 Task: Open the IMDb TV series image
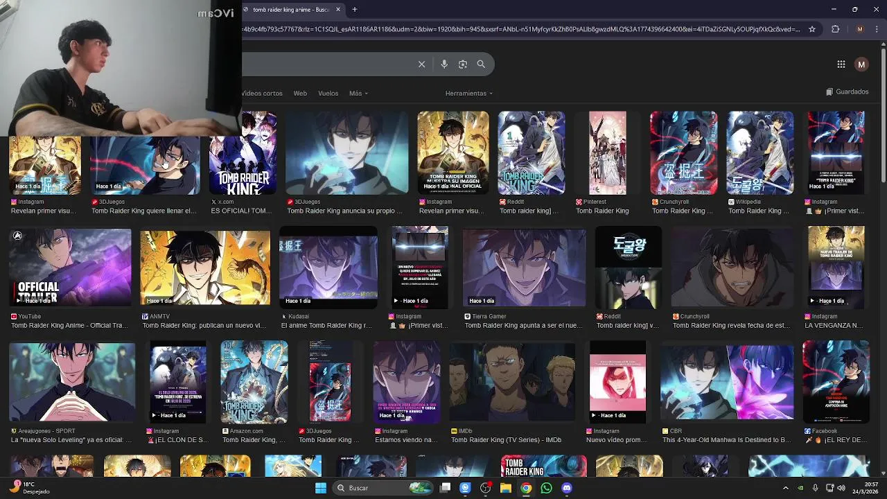click(x=512, y=382)
